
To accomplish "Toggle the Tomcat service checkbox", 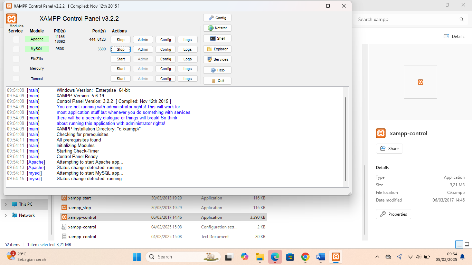I will [x=16, y=79].
